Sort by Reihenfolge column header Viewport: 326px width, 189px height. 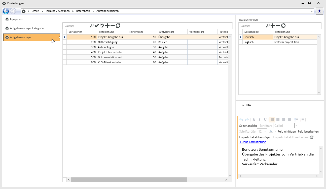pos(142,32)
